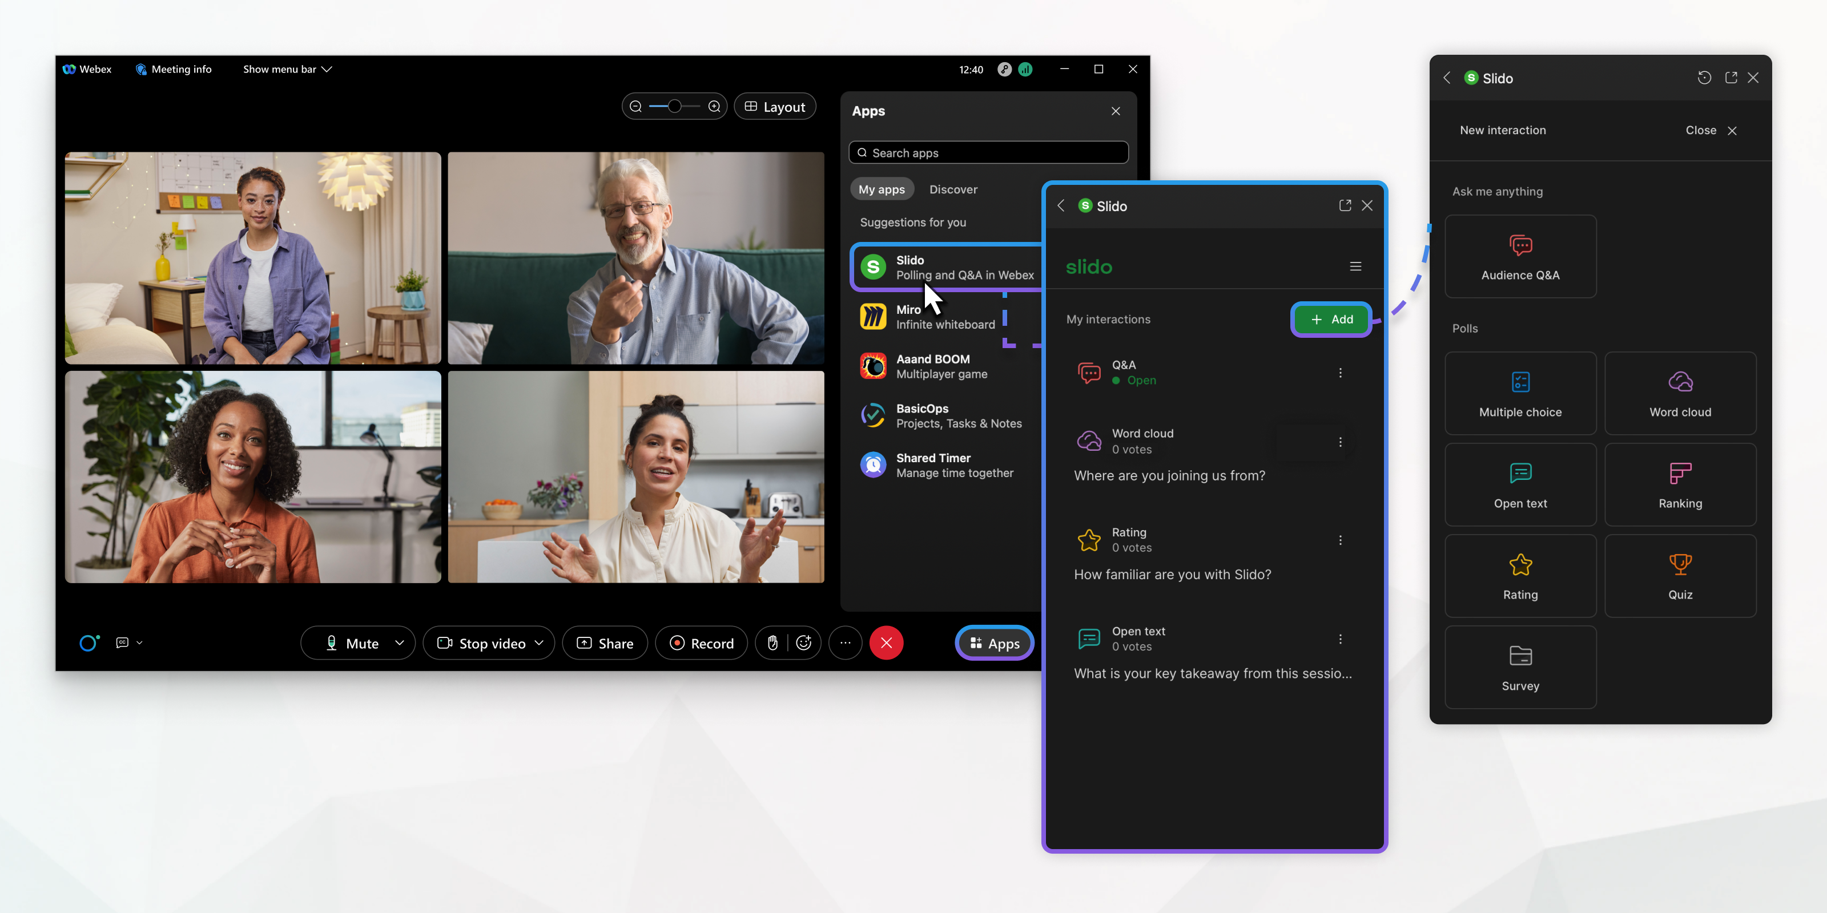Viewport: 1827px width, 913px height.
Task: Zoom out the video grid
Action: point(635,106)
